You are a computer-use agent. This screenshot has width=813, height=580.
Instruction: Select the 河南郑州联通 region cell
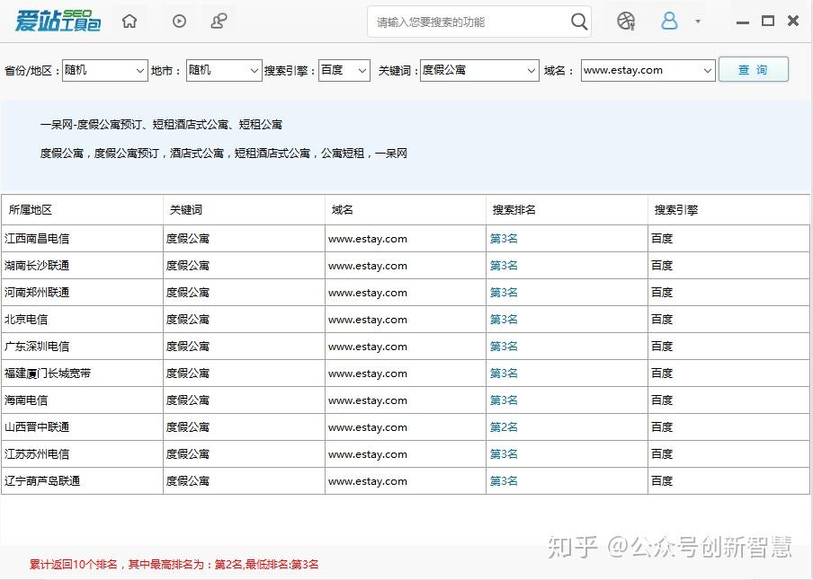pyautogui.click(x=82, y=293)
